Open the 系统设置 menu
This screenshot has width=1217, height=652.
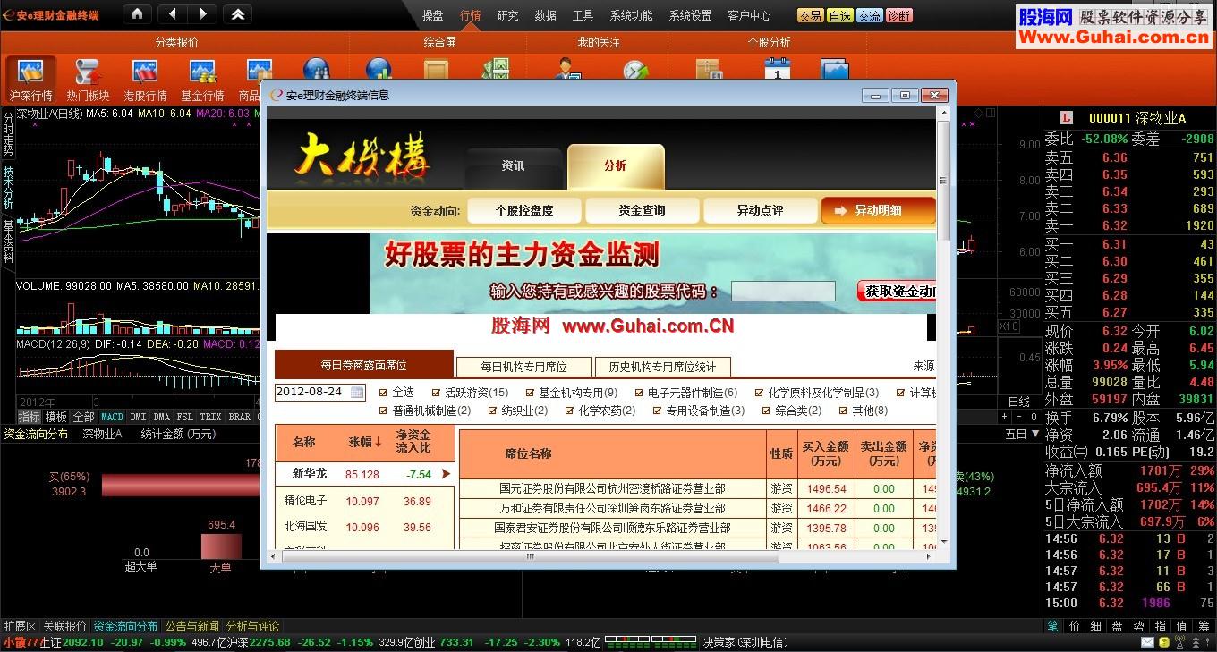click(x=690, y=15)
